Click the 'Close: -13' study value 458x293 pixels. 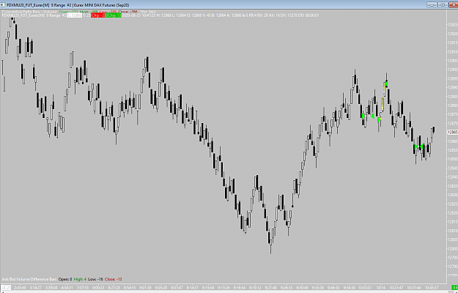click(x=113, y=279)
